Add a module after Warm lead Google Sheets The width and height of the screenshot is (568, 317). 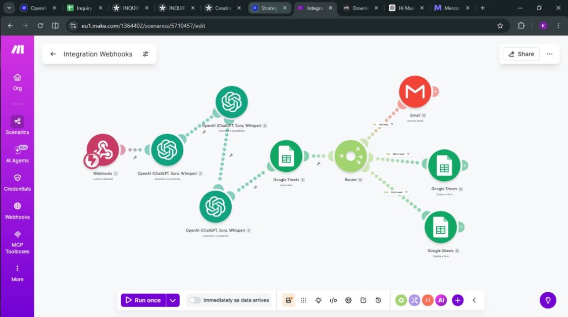pyautogui.click(x=465, y=166)
